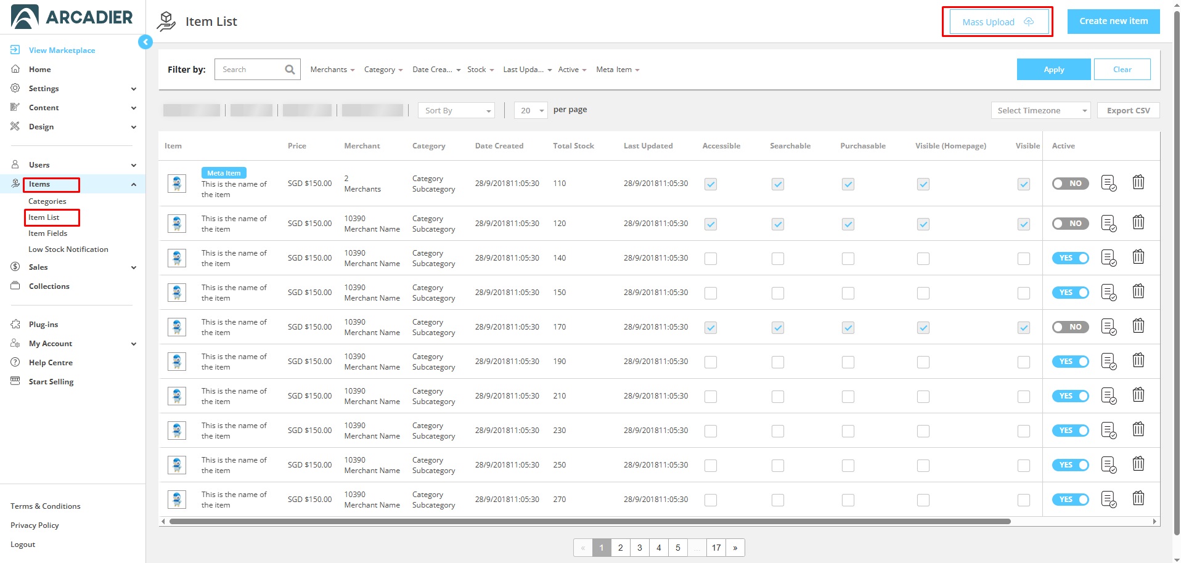Uncheck Searchable for the stock 120 item
Screen dimensions: 1181x563
click(778, 224)
